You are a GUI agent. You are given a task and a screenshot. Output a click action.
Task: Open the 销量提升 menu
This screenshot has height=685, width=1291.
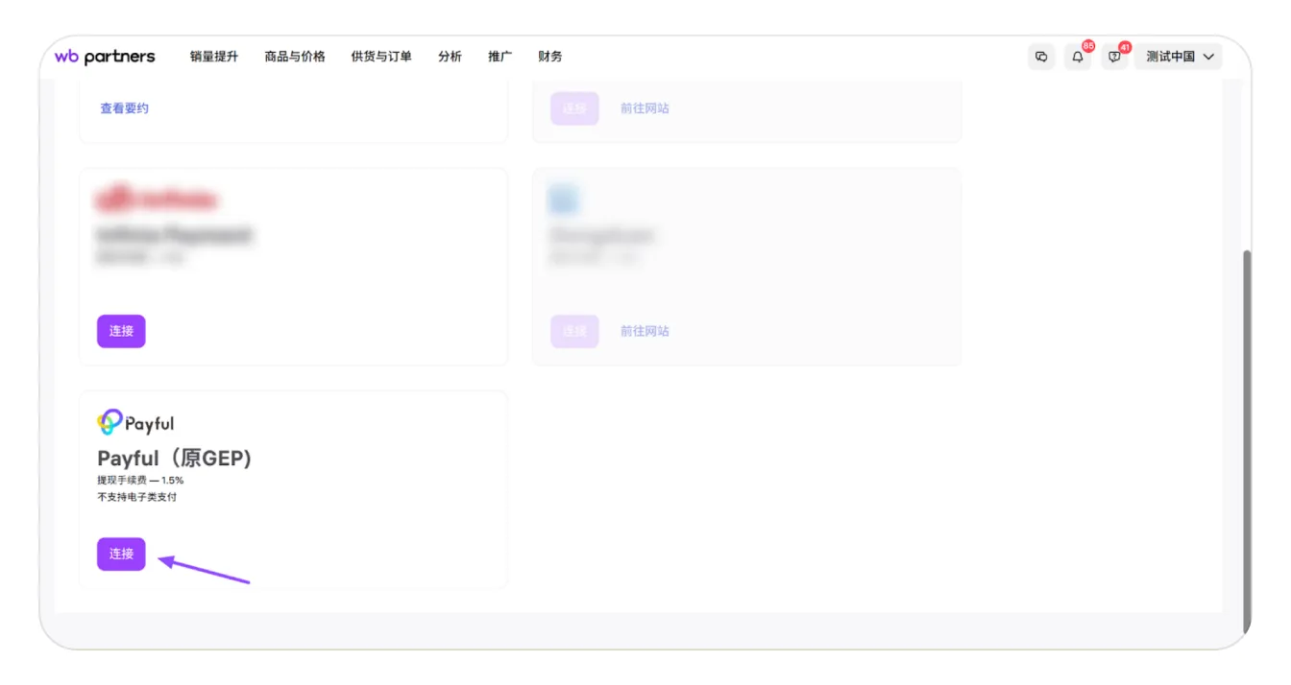tap(213, 57)
